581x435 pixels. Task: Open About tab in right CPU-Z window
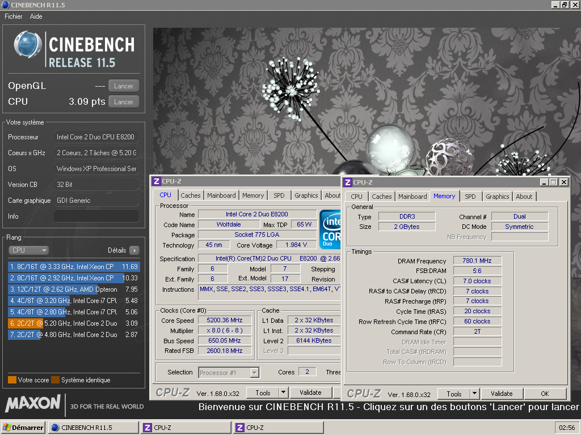coord(524,197)
